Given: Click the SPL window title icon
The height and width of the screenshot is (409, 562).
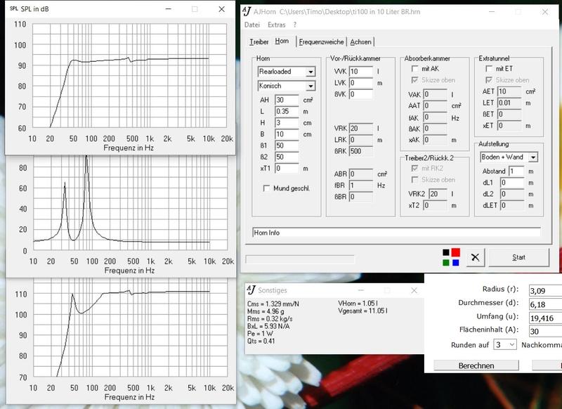Looking at the screenshot, I should tap(13, 9).
